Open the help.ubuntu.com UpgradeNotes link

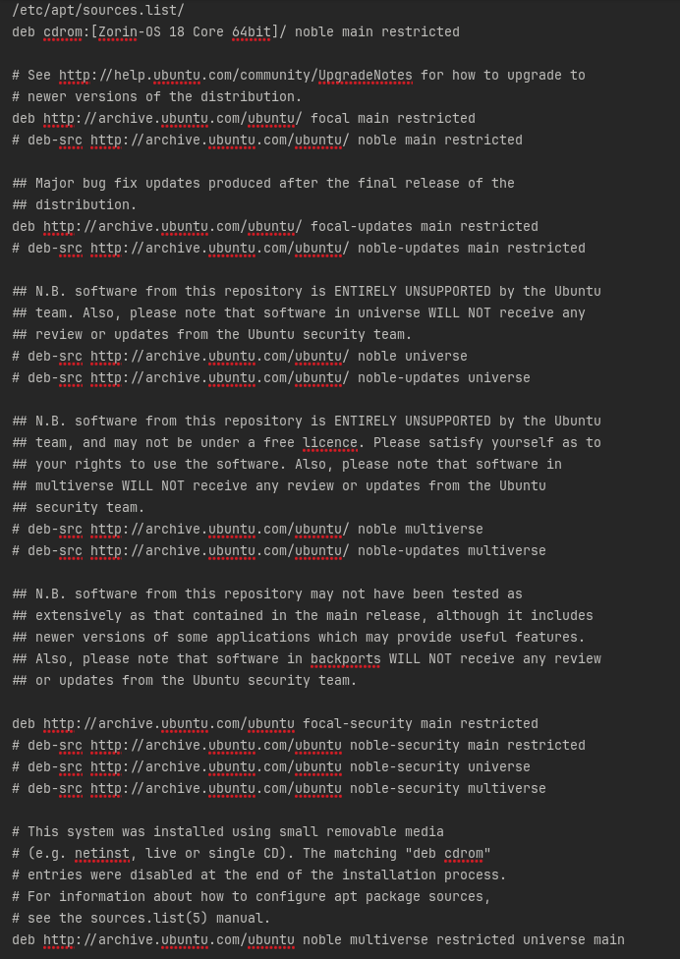pyautogui.click(x=236, y=76)
